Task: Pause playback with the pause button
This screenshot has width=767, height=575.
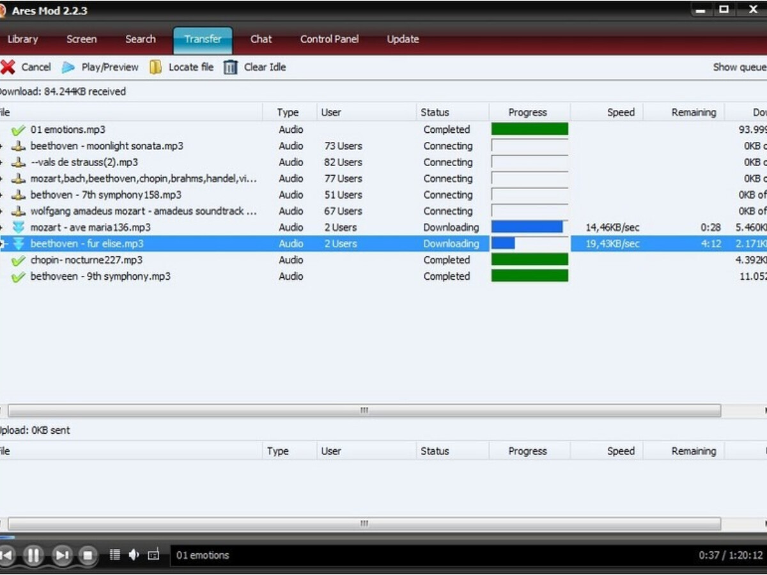Action: pyautogui.click(x=33, y=555)
